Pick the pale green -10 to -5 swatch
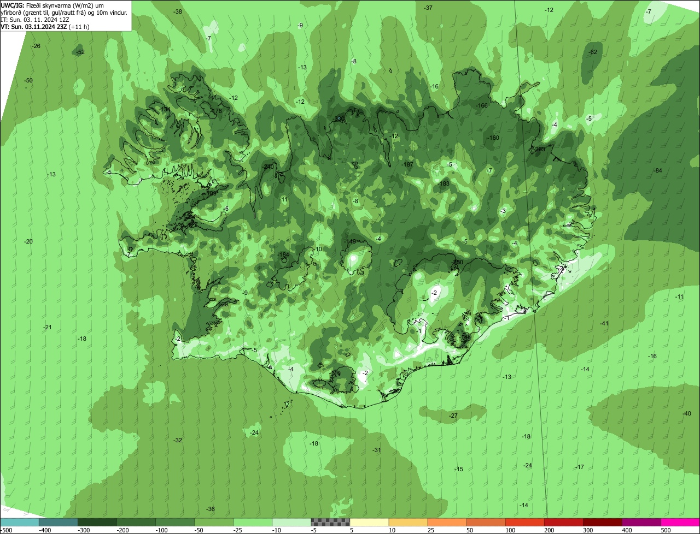This screenshot has width=700, height=534. pyautogui.click(x=291, y=522)
